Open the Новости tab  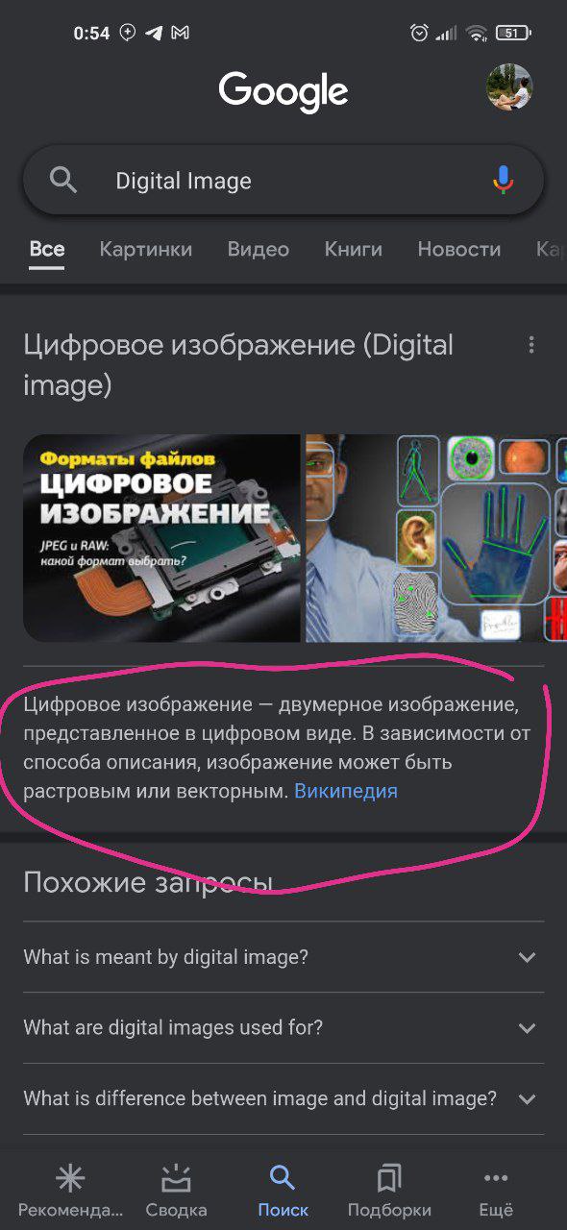(458, 249)
